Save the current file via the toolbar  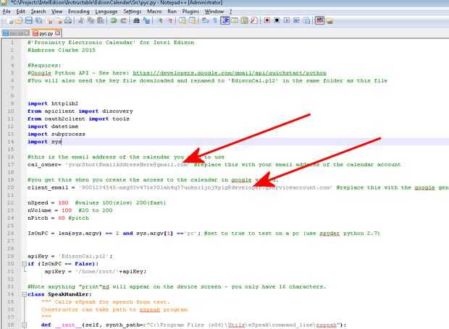29,20
